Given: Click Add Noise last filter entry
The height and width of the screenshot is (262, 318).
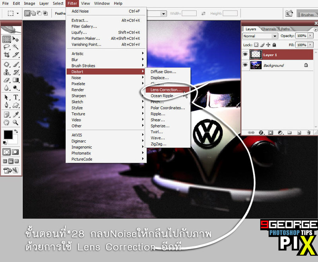Looking at the screenshot, I should [107, 11].
